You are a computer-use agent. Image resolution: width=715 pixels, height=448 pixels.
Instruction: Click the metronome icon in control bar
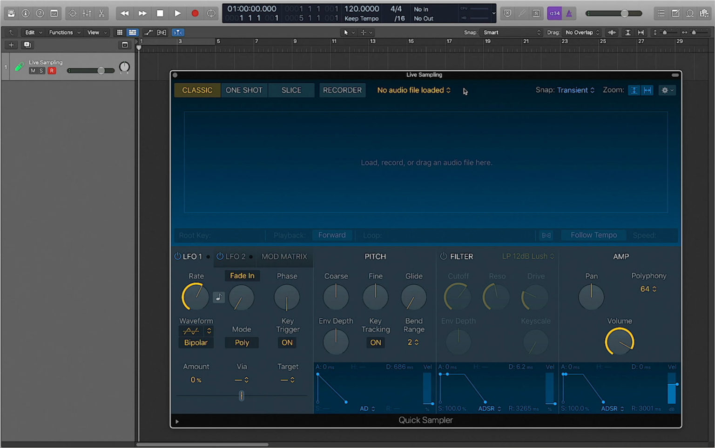(x=569, y=13)
